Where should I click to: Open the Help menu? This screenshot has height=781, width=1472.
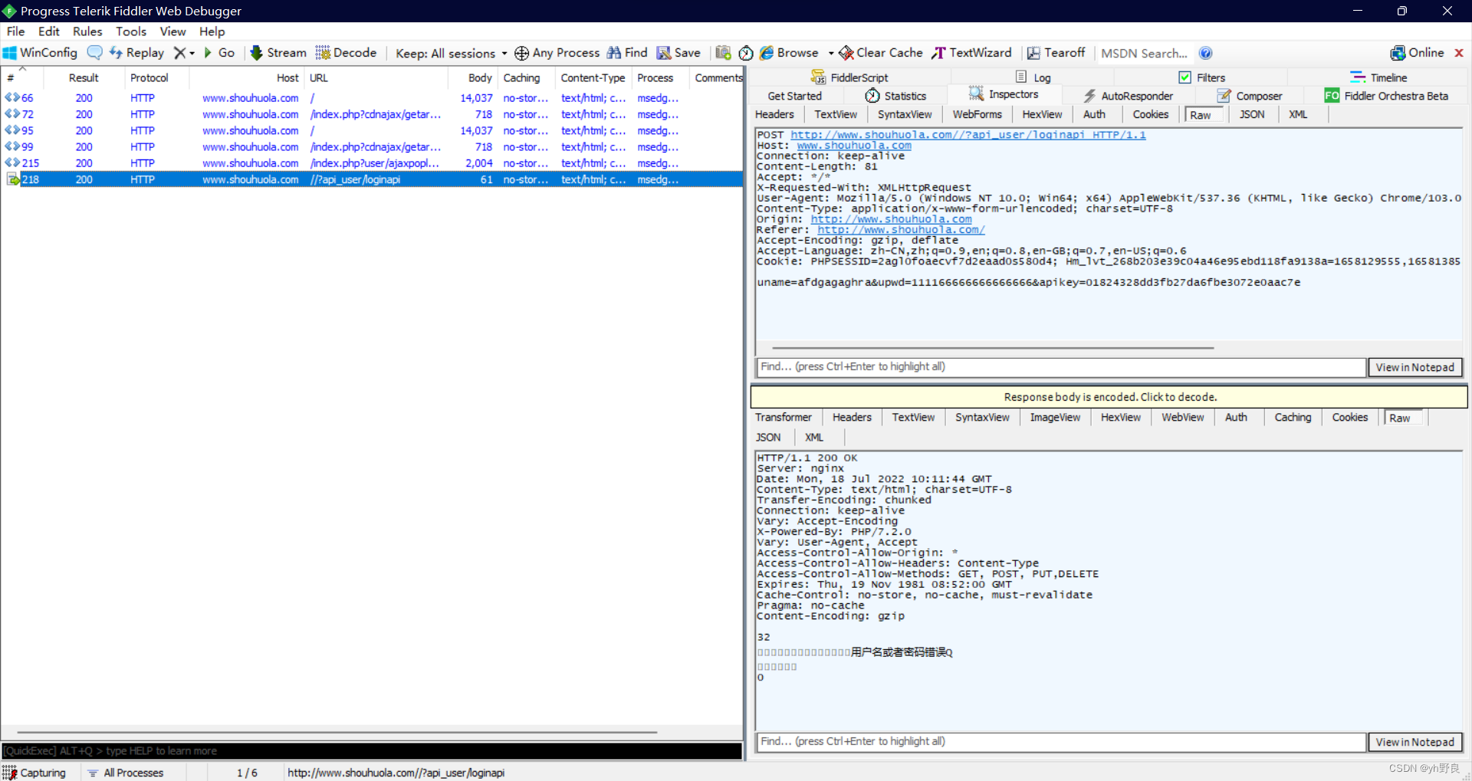212,31
